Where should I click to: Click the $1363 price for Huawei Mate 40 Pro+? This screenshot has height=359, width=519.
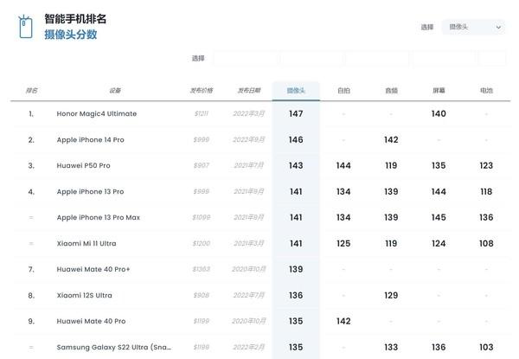coord(202,269)
